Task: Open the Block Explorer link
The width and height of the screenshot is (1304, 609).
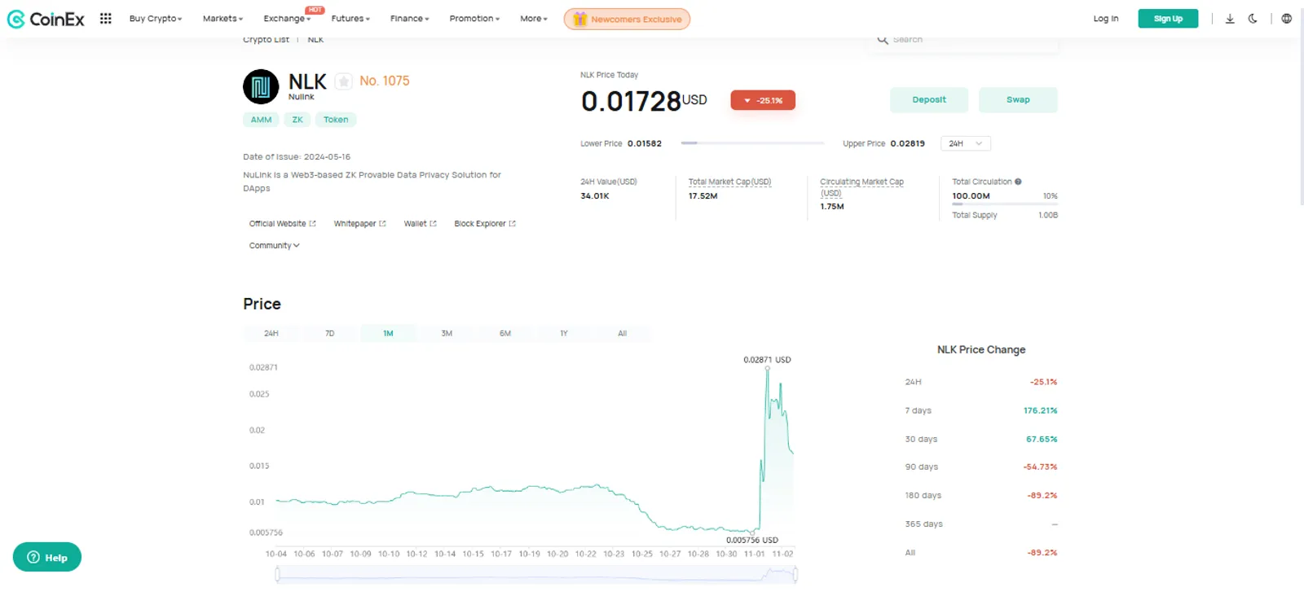Action: pyautogui.click(x=485, y=224)
